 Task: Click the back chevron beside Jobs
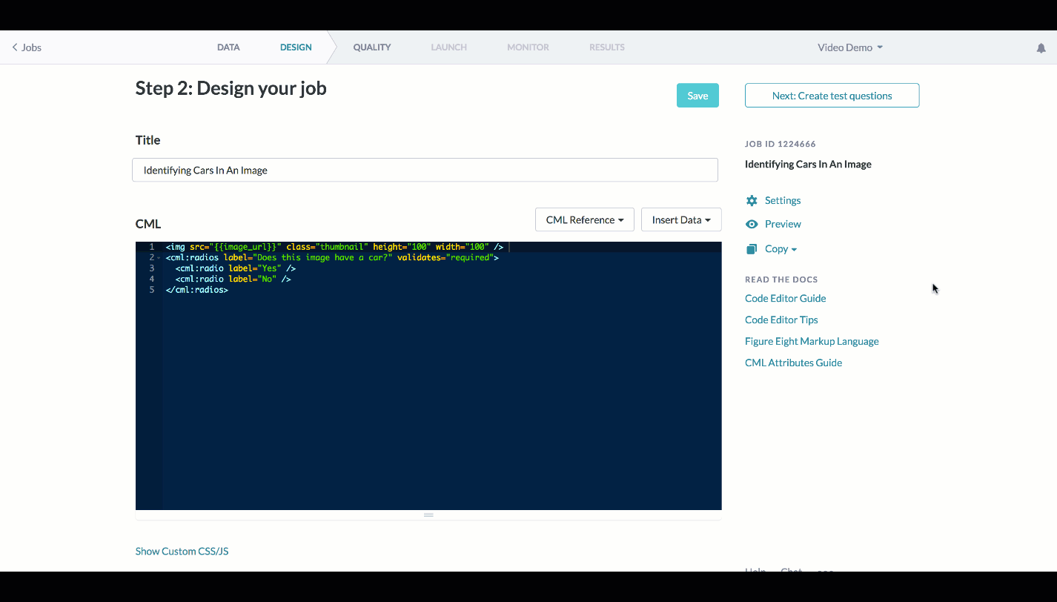[15, 47]
